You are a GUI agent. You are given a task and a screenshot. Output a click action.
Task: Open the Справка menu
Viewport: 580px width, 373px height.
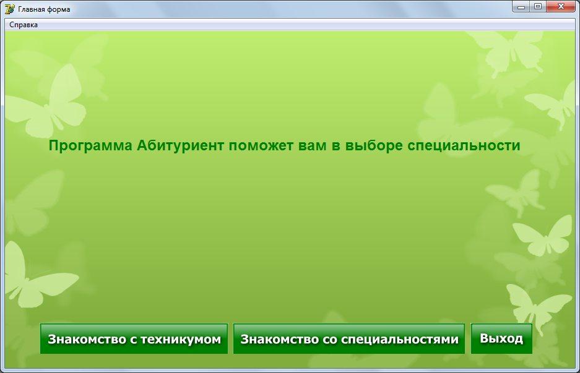tap(24, 25)
